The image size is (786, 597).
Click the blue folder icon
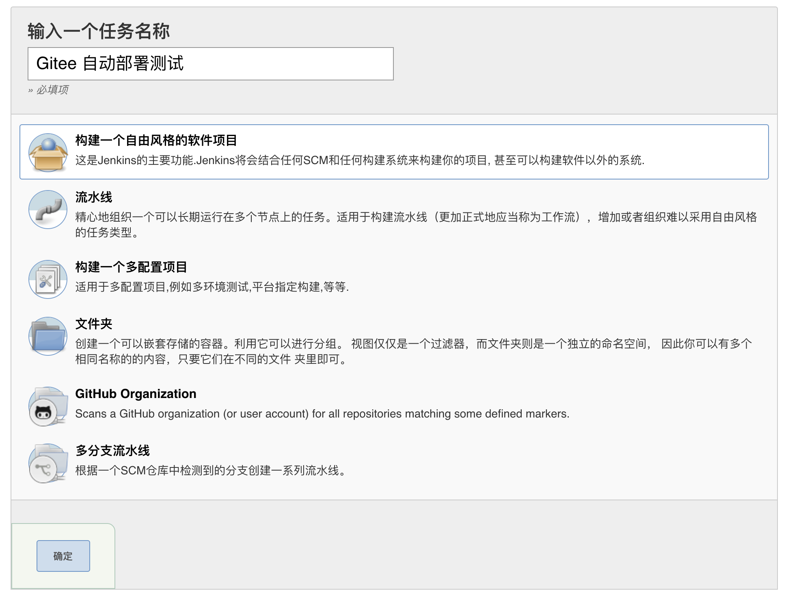(48, 336)
